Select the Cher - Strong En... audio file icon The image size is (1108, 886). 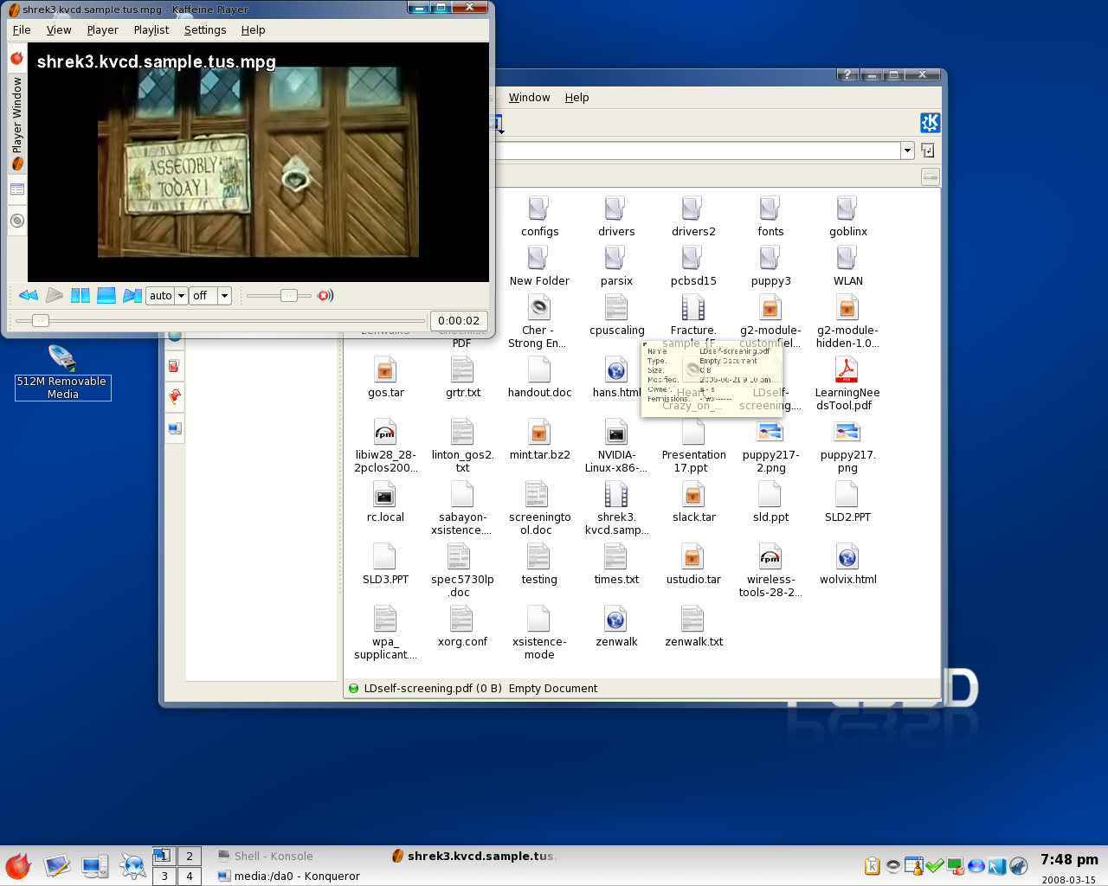539,307
